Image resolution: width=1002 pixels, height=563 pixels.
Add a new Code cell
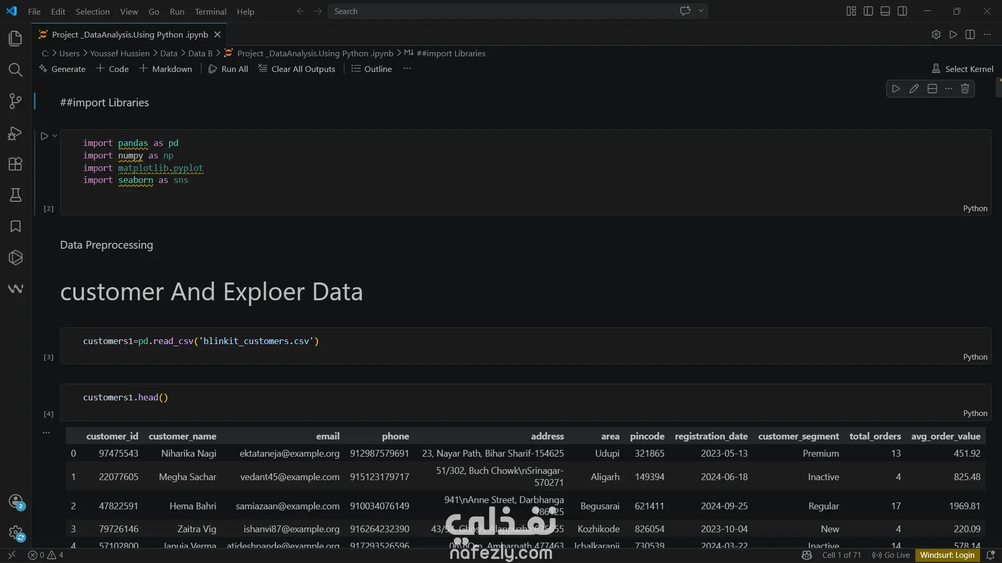pos(112,69)
